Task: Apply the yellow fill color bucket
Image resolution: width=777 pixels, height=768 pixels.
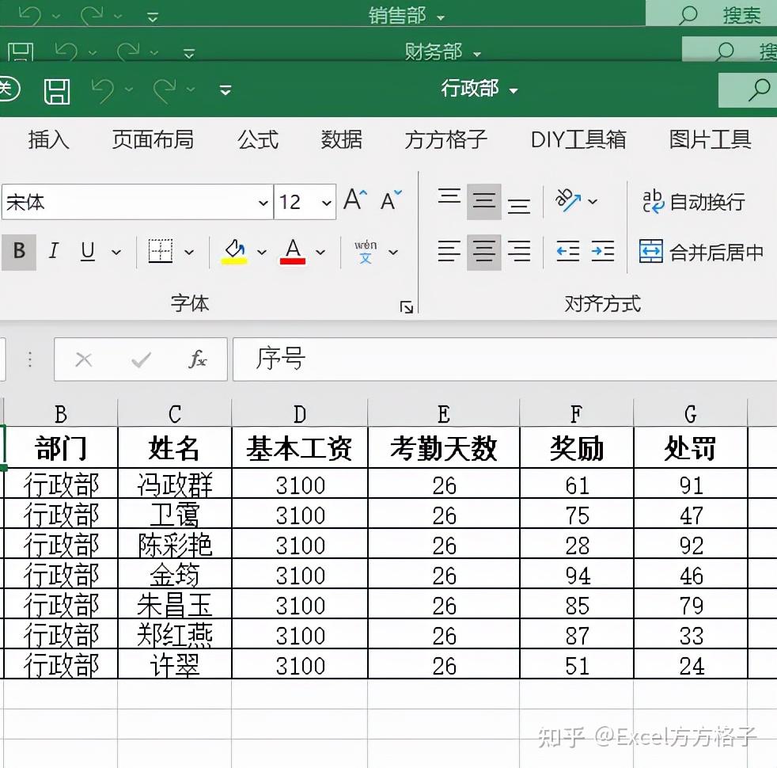Action: click(234, 251)
